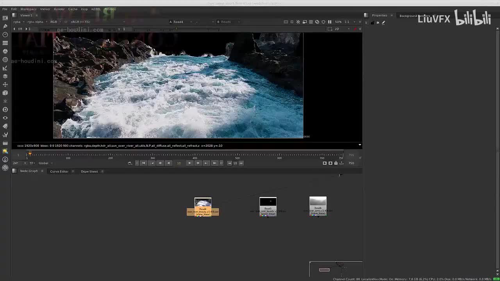Open the Views nodes eye icon menu

click(x=5, y=118)
